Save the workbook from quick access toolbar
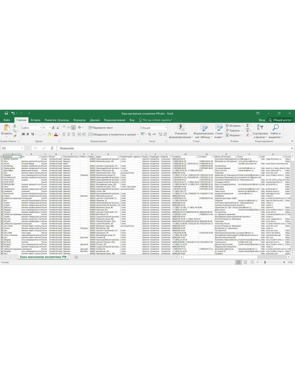Screen dimensions: 295x375 [x=6, y=113]
